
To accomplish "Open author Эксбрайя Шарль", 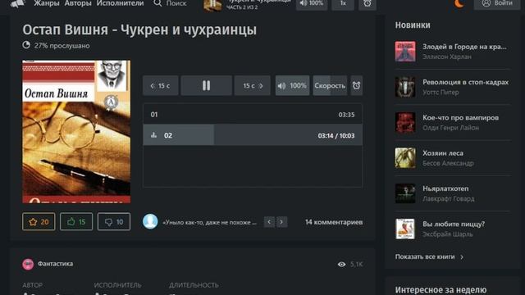I will click(447, 234).
